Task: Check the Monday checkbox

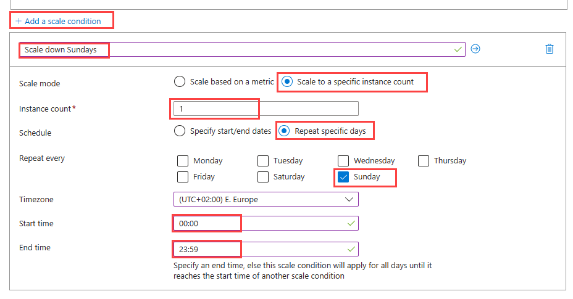Action: (183, 161)
